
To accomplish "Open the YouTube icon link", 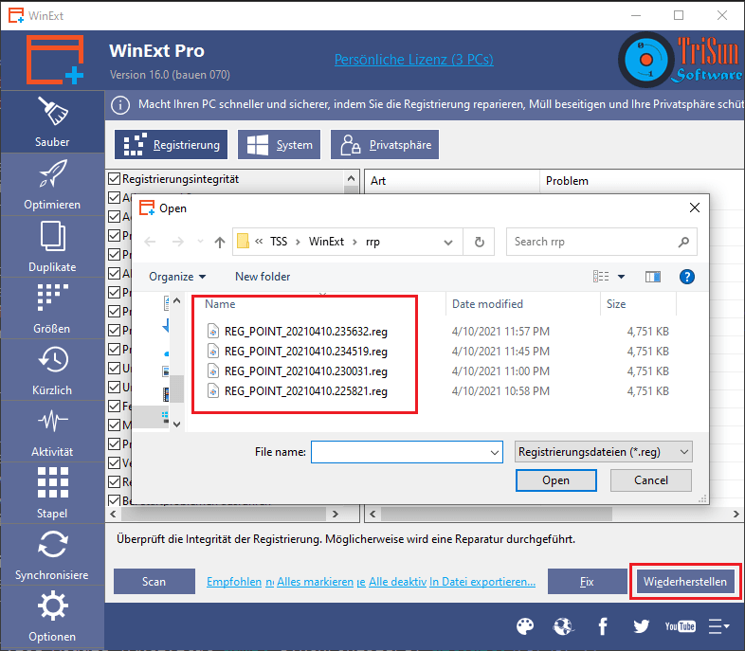I will click(680, 626).
